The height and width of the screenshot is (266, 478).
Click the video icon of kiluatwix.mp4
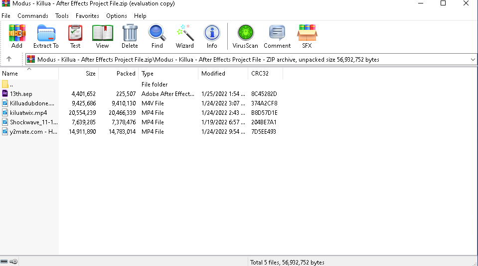click(5, 112)
